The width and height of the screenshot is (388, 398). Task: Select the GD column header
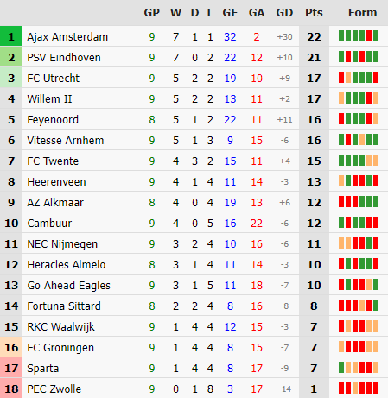[284, 13]
